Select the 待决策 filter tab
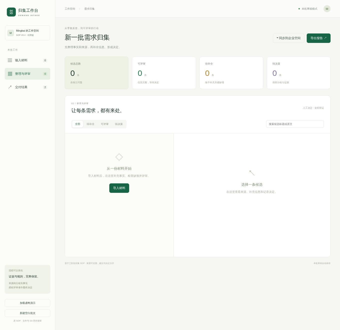Viewport: 340px width, 330px height. (x=119, y=124)
